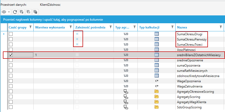Click the 1.23 type icon for SumaOkresuPierwszy

126,39
